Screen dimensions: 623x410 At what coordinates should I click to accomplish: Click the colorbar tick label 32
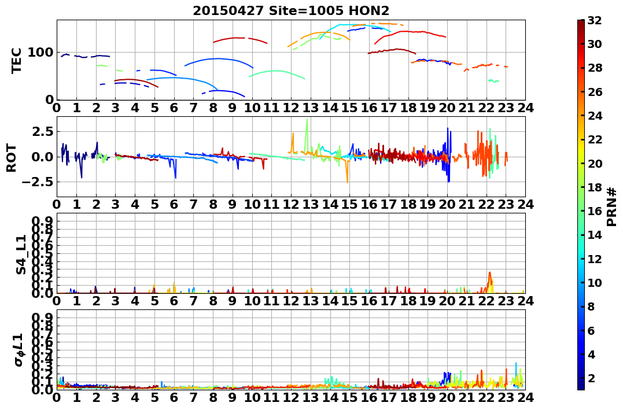[595, 20]
